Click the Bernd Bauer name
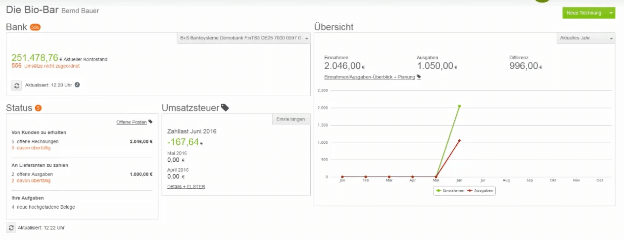The height and width of the screenshot is (240, 624). tap(80, 11)
